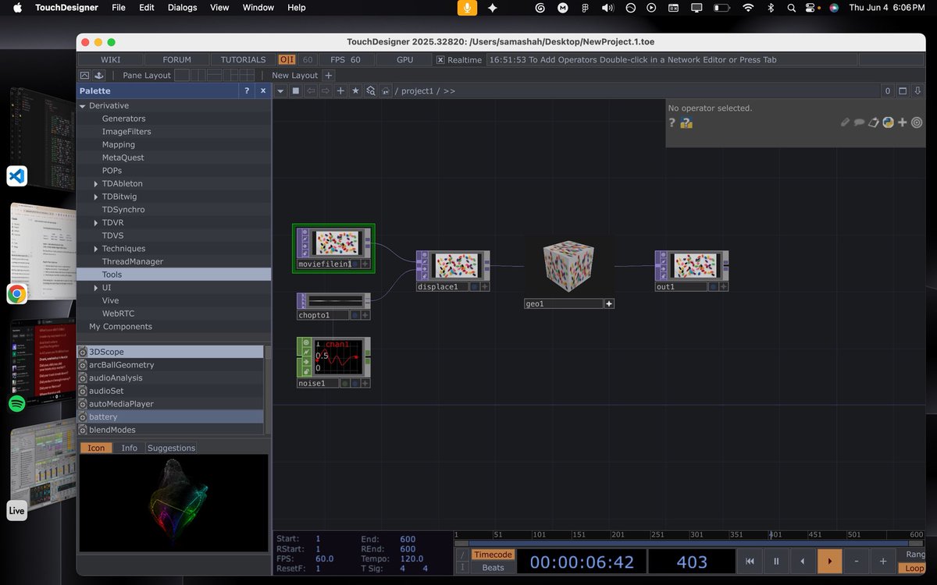Expand the TDBitwig folder
937x585 pixels.
point(96,197)
